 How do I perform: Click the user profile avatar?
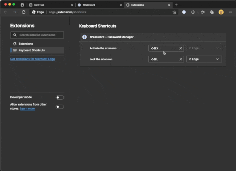221,12
